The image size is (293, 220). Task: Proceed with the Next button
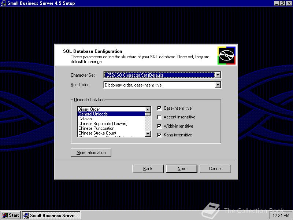click(x=182, y=169)
